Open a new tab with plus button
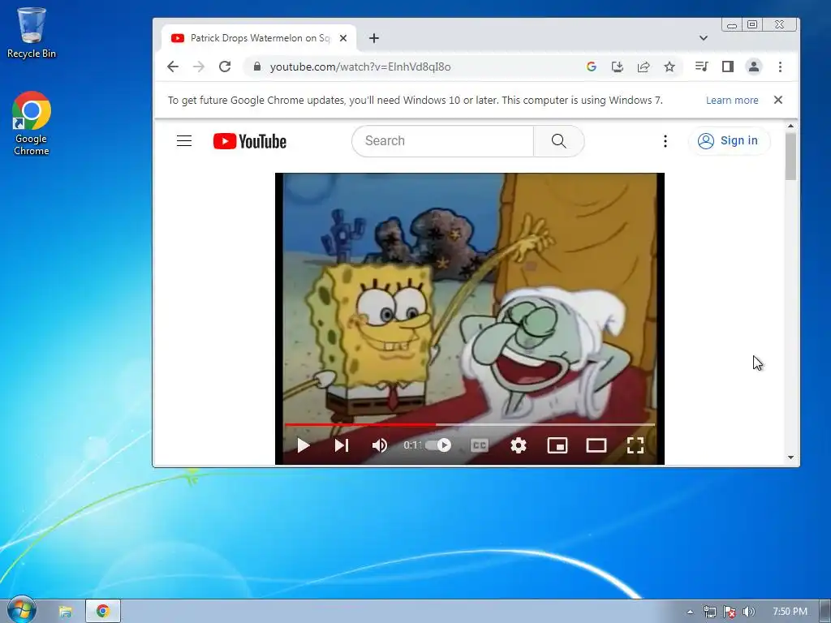 (x=374, y=38)
